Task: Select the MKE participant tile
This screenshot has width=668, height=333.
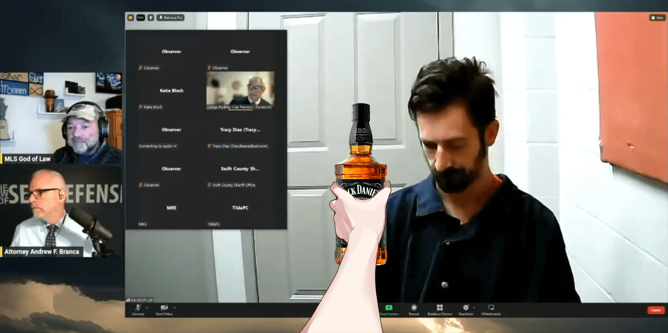Action: click(x=171, y=208)
